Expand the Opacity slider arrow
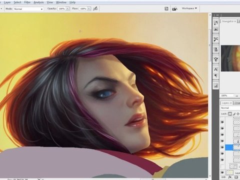Image resolution: width=240 pixels, height=180 pixels. pyautogui.click(x=67, y=8)
